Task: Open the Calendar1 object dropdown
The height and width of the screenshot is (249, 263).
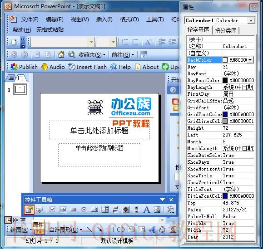Action: pyautogui.click(x=251, y=21)
